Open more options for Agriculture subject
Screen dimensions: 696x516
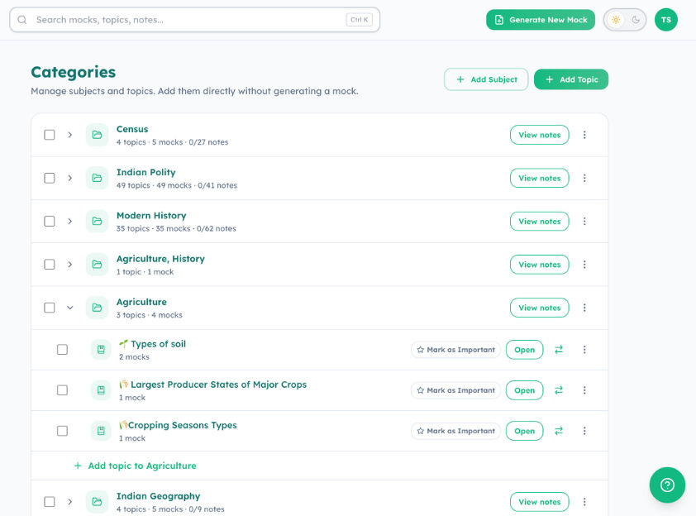coord(584,308)
